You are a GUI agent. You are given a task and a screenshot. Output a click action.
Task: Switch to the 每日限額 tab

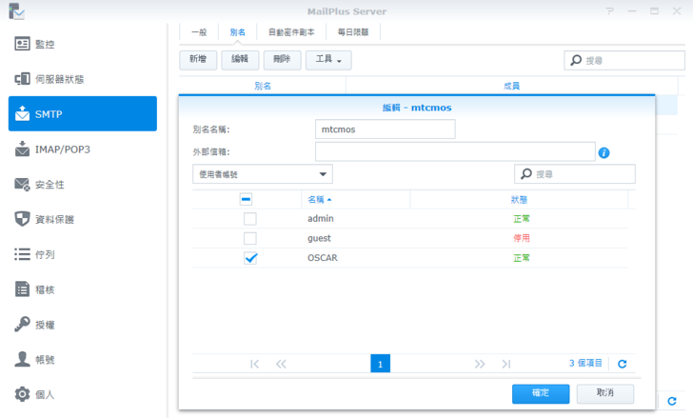[x=352, y=31]
